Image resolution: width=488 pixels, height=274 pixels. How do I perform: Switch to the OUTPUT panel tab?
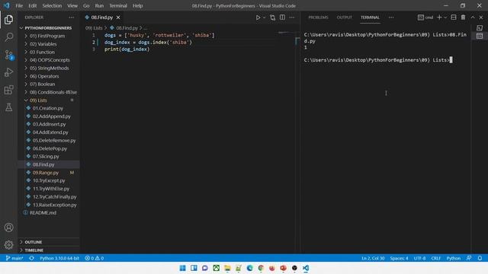[x=344, y=18]
